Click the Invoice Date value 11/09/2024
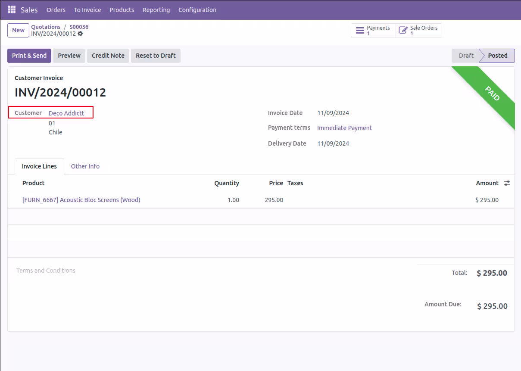 pyautogui.click(x=333, y=113)
